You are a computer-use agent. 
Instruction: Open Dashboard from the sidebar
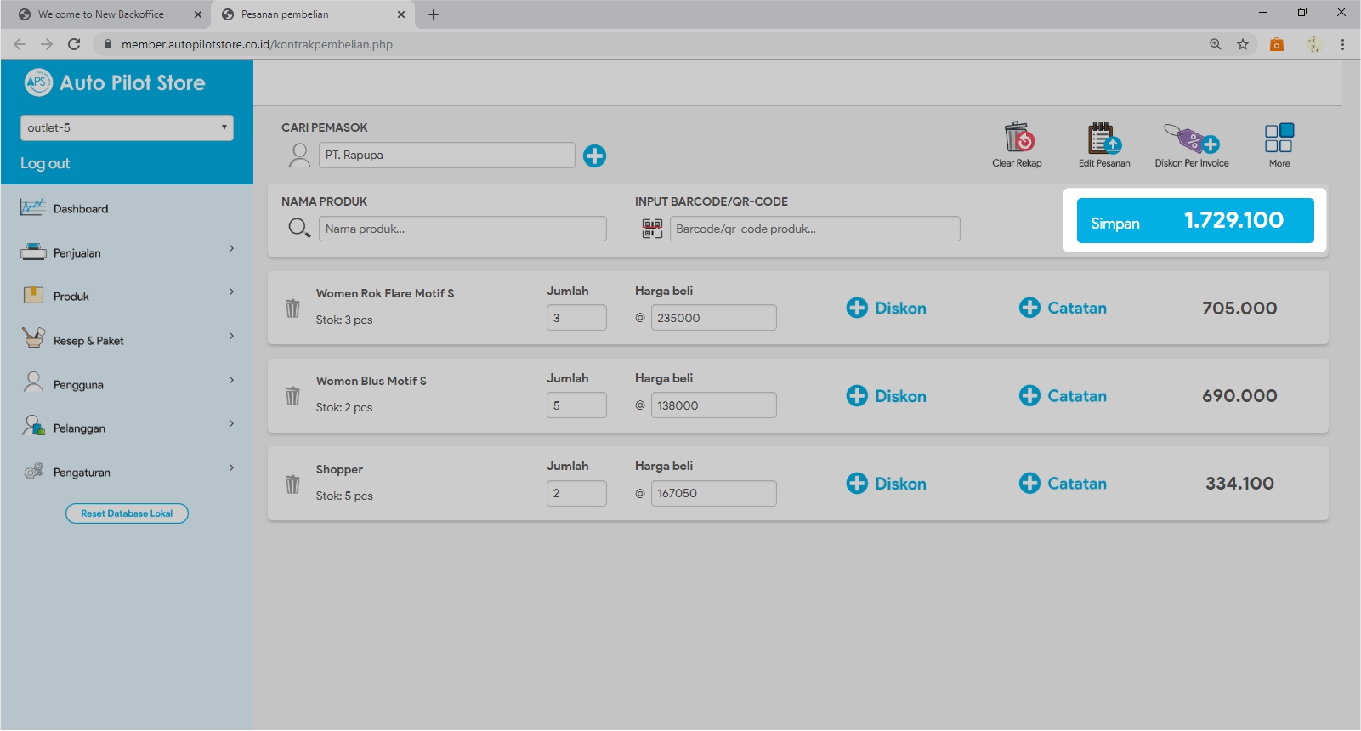coord(81,209)
